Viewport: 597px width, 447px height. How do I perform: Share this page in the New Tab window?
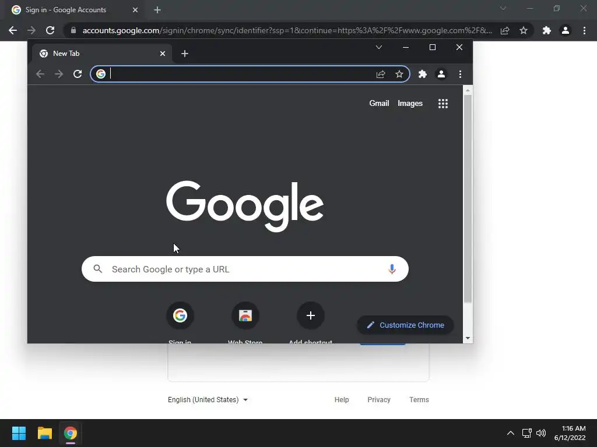point(381,74)
